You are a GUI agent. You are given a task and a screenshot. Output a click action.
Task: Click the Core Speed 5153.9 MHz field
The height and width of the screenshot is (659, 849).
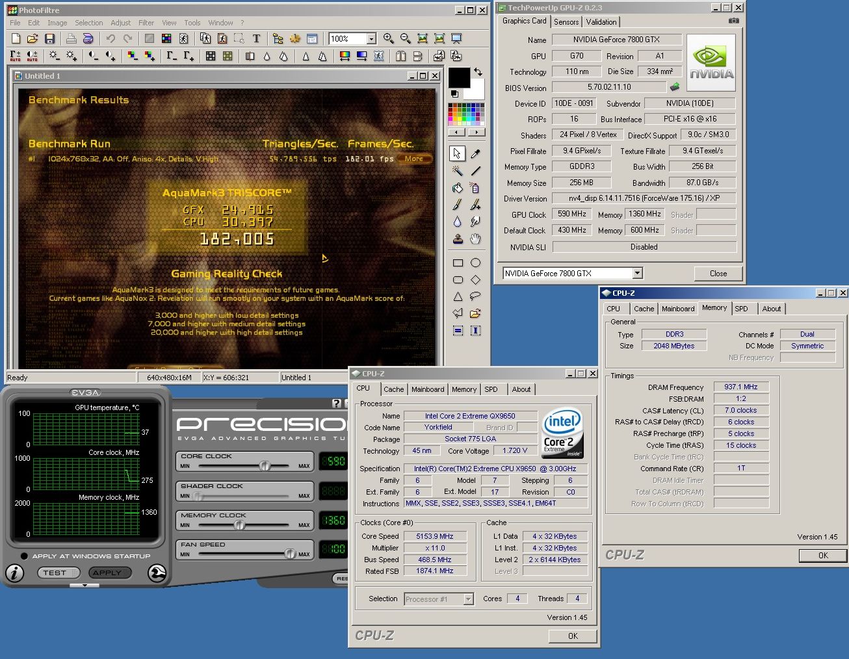coord(435,536)
